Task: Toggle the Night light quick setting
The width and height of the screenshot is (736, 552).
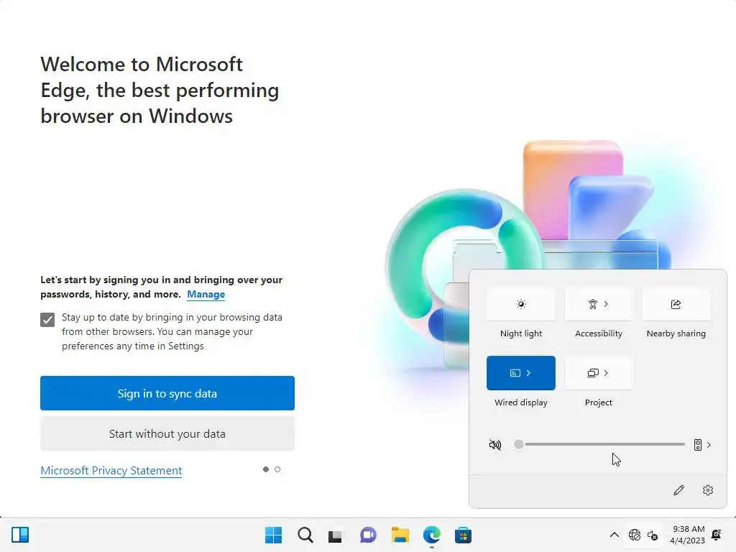Action: (x=520, y=304)
